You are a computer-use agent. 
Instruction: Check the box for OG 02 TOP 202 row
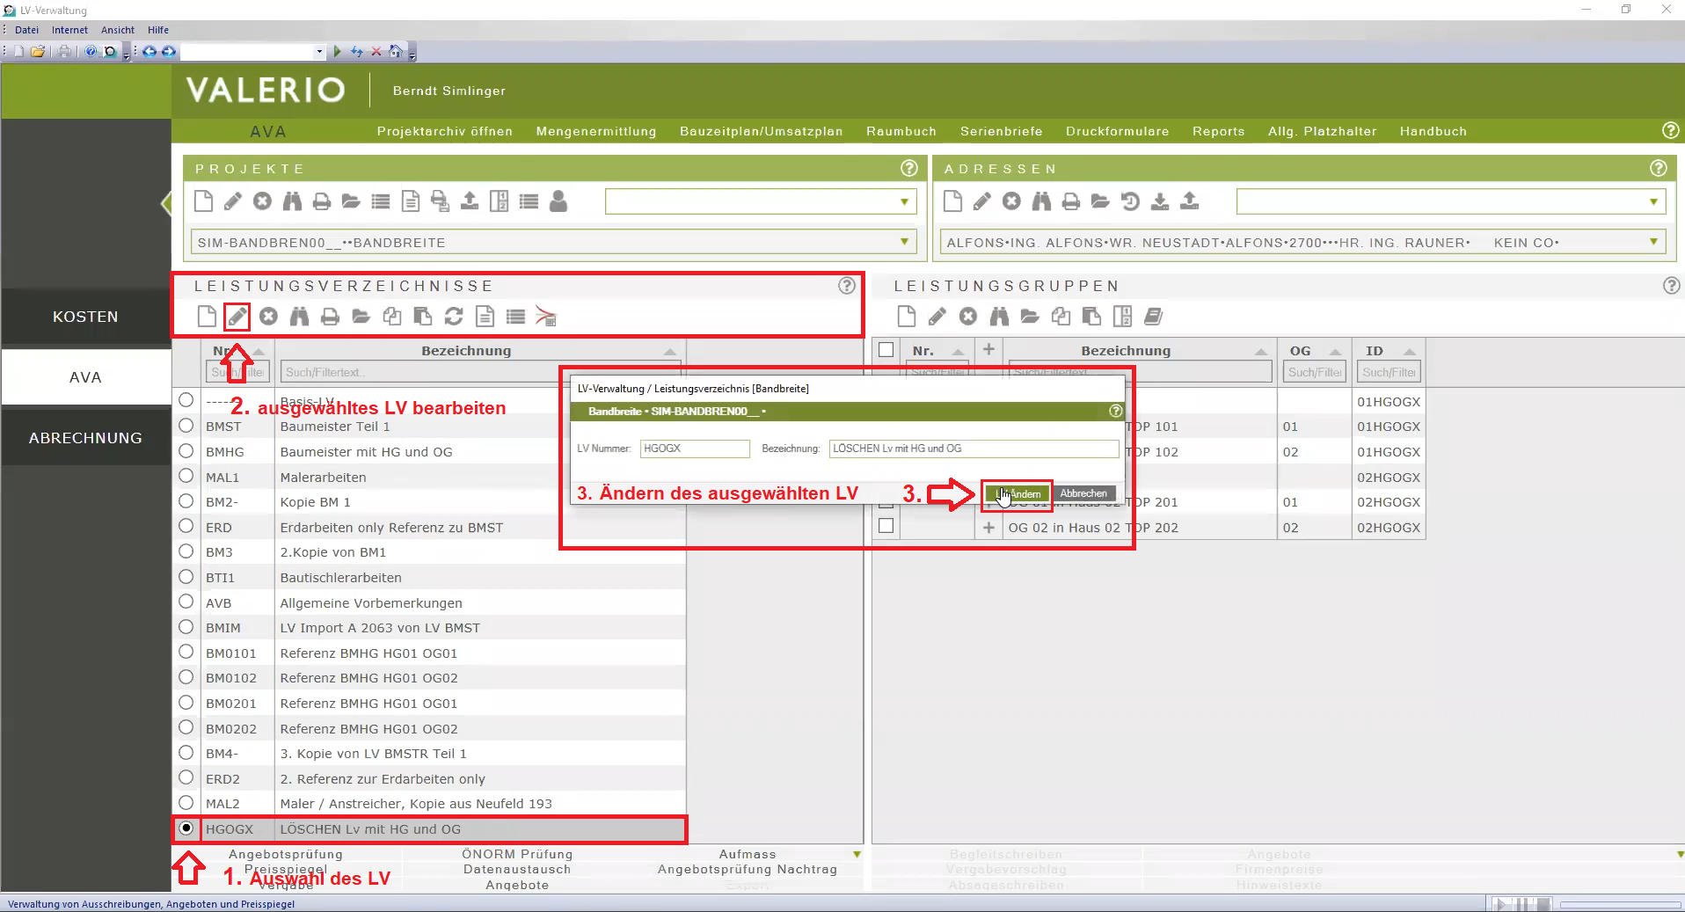[x=886, y=526]
